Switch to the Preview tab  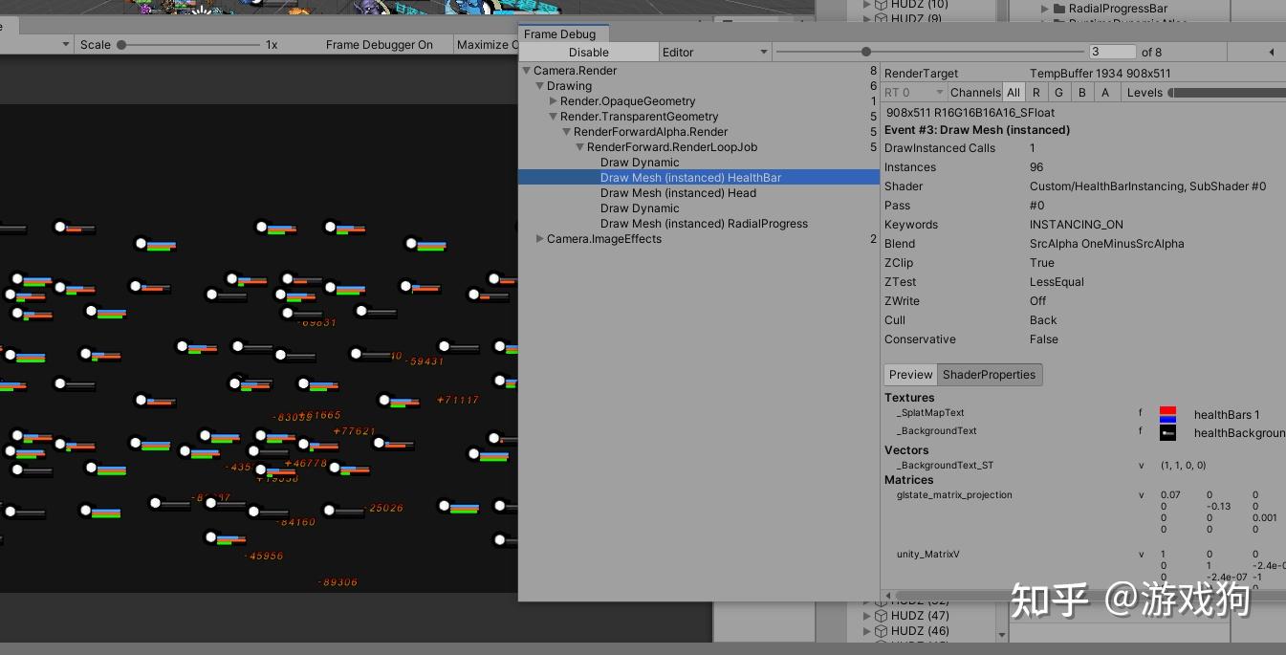tap(909, 374)
